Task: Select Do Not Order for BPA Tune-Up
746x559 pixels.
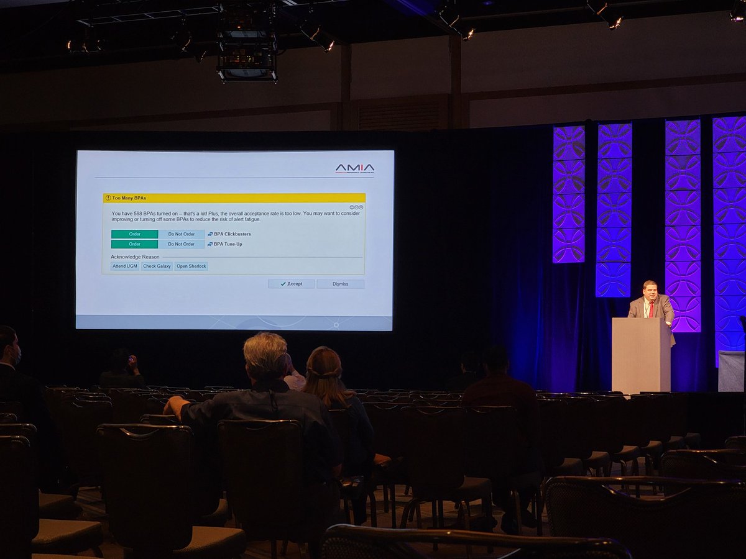Action: pos(182,244)
